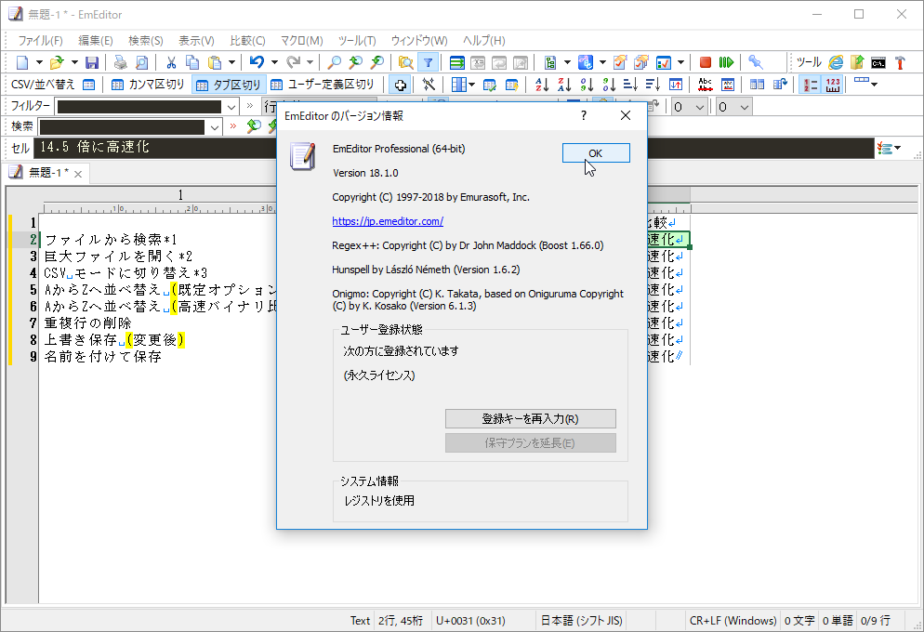Viewport: 924px width, 632px height.
Task: Open Internet Explorer icon in ツール toolbar
Action: pos(836,62)
